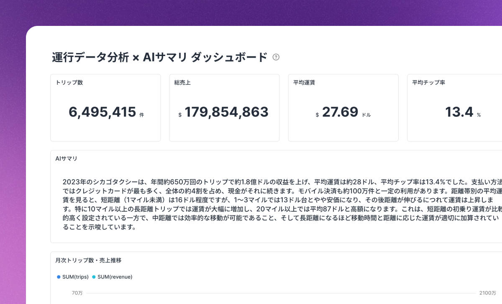Screen dimensions: 502x304
Task: Click the AIサマリ panel heading
Action: point(66,159)
